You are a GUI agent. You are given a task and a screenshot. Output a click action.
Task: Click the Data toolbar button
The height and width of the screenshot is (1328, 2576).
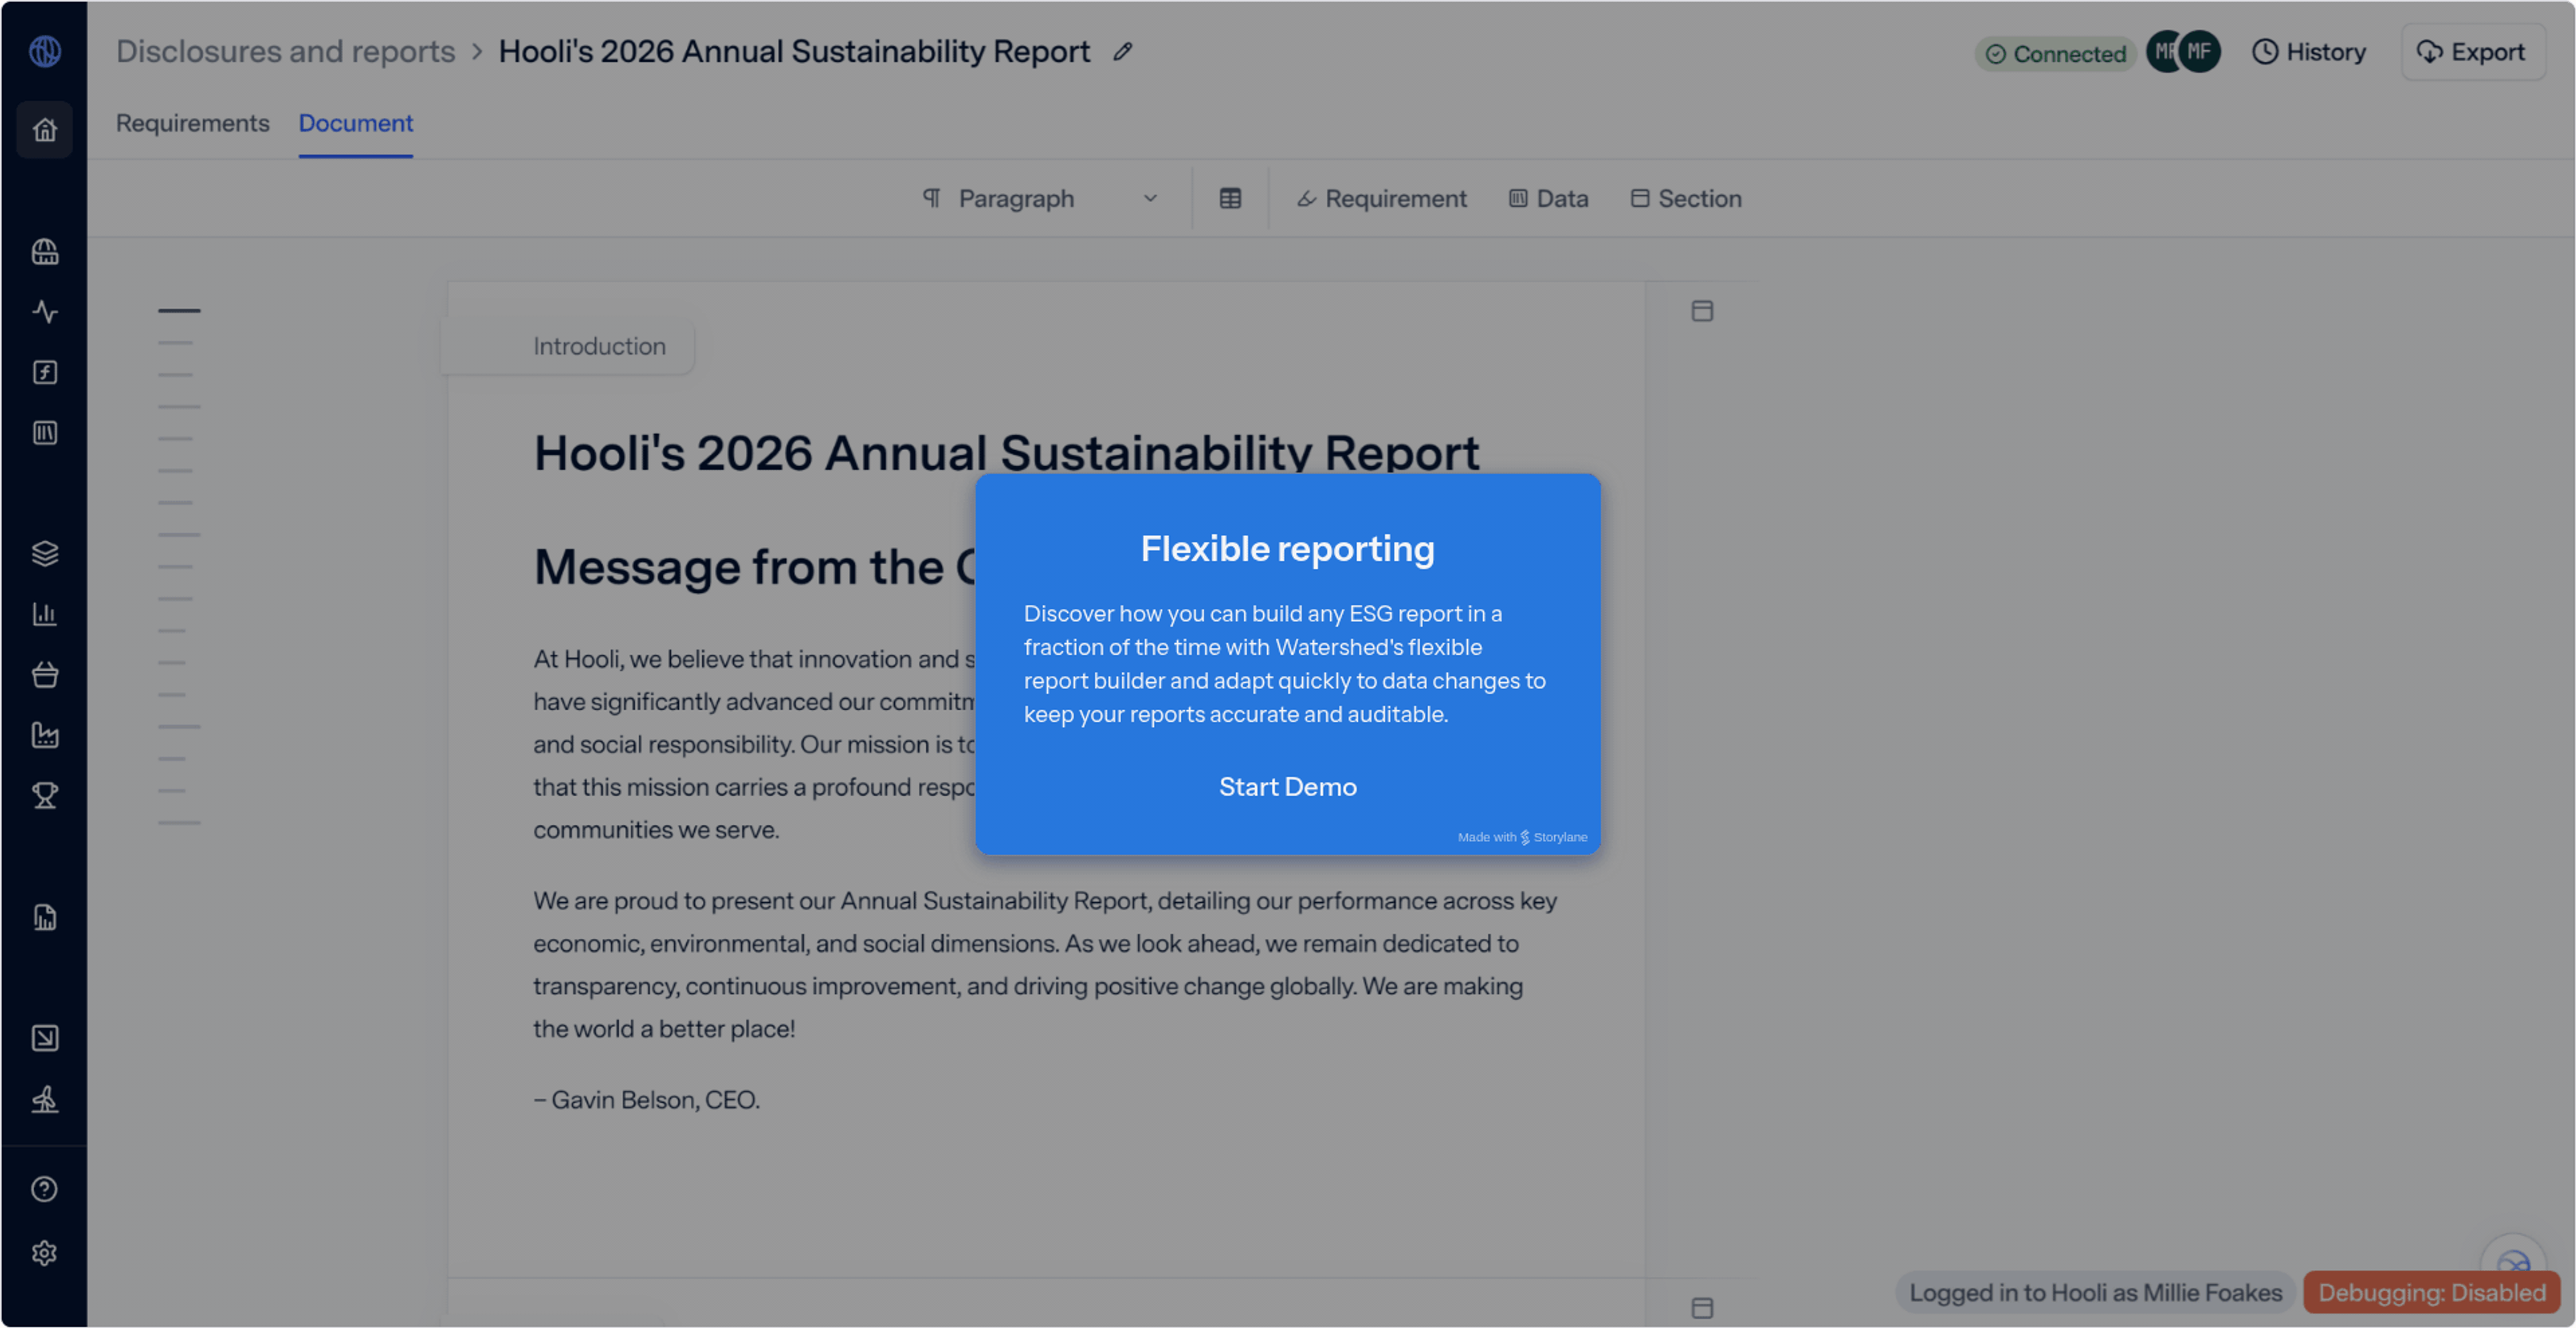coord(1548,199)
